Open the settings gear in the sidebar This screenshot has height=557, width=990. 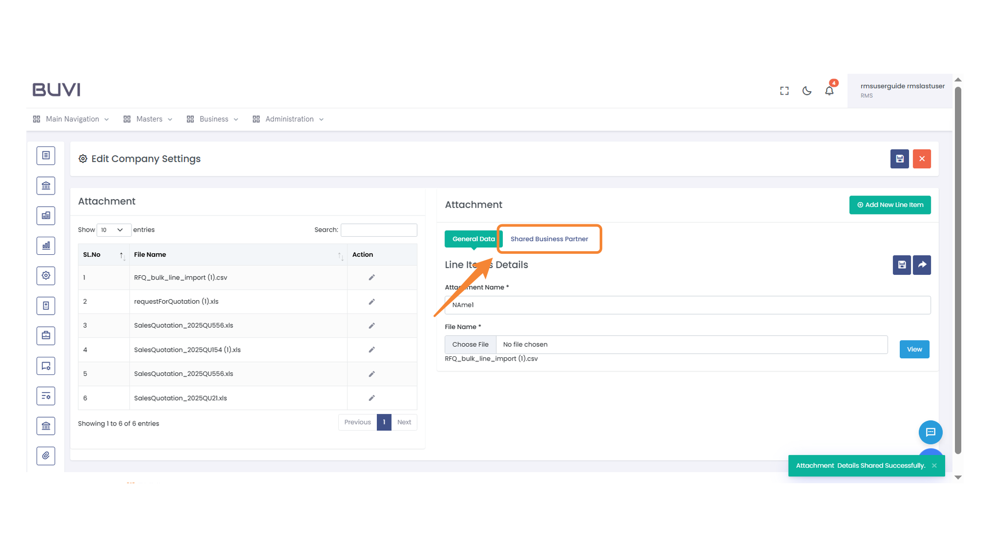click(x=45, y=275)
